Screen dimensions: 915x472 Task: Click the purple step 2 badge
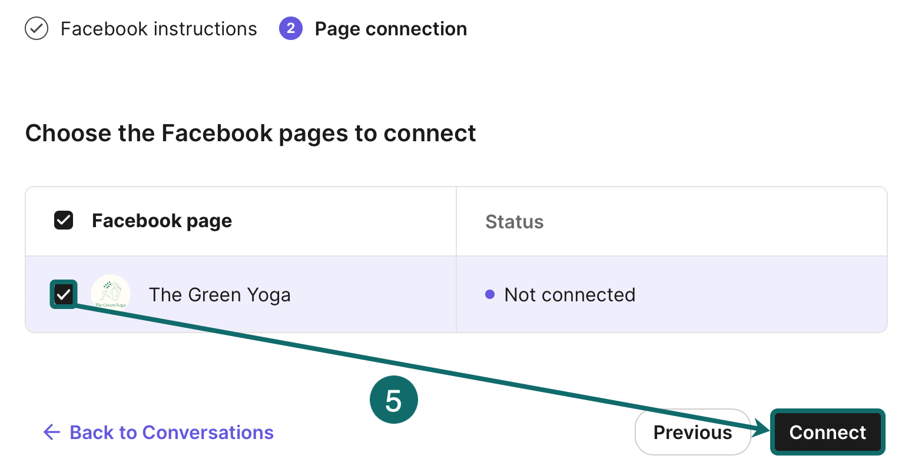[291, 28]
